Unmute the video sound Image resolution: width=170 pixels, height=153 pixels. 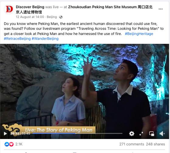162,134
